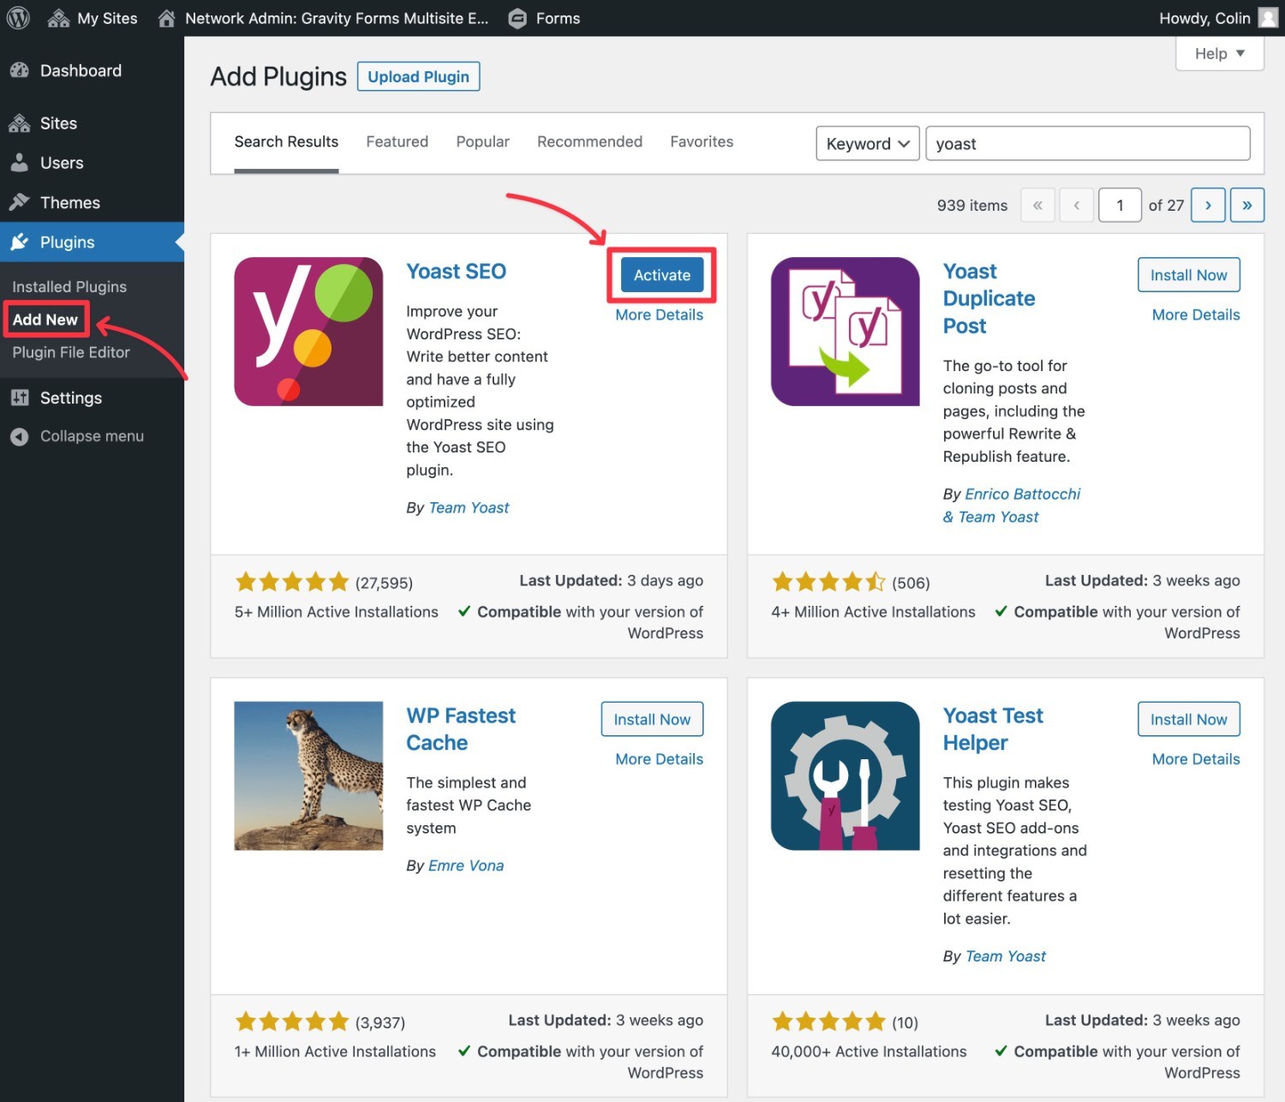Install Yoast Duplicate Post now
This screenshot has height=1102, width=1285.
(x=1188, y=275)
